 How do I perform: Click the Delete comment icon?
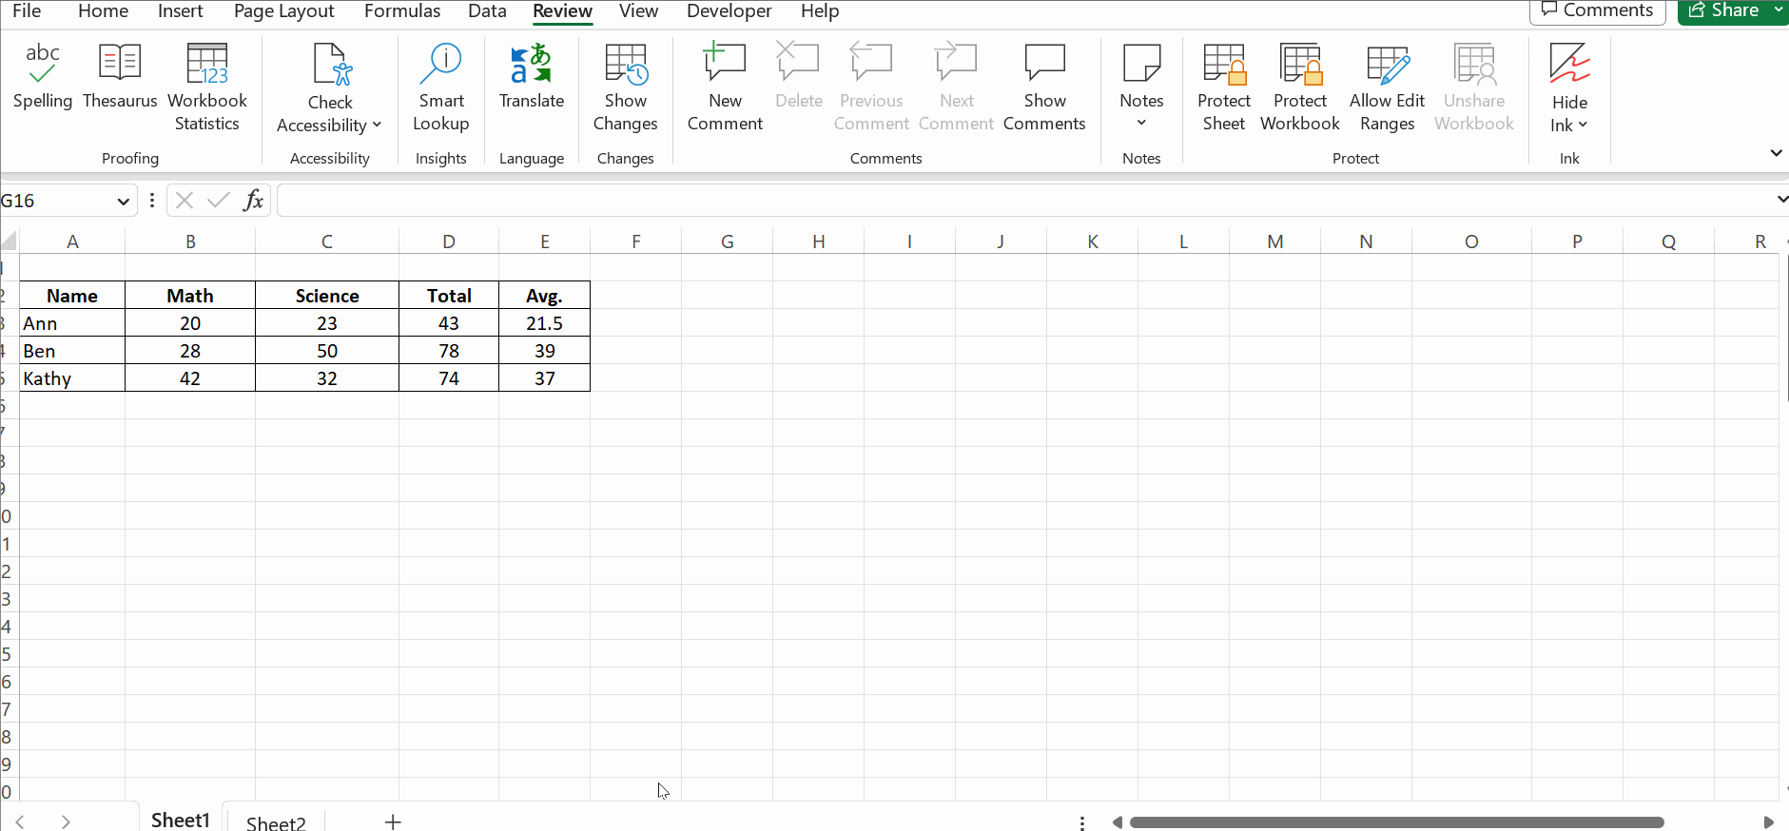pos(798,62)
